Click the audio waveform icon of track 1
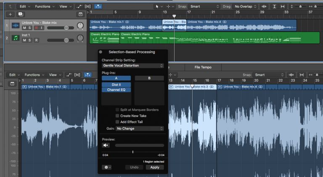Screen dimensions: 323x177 [x=16, y=26]
